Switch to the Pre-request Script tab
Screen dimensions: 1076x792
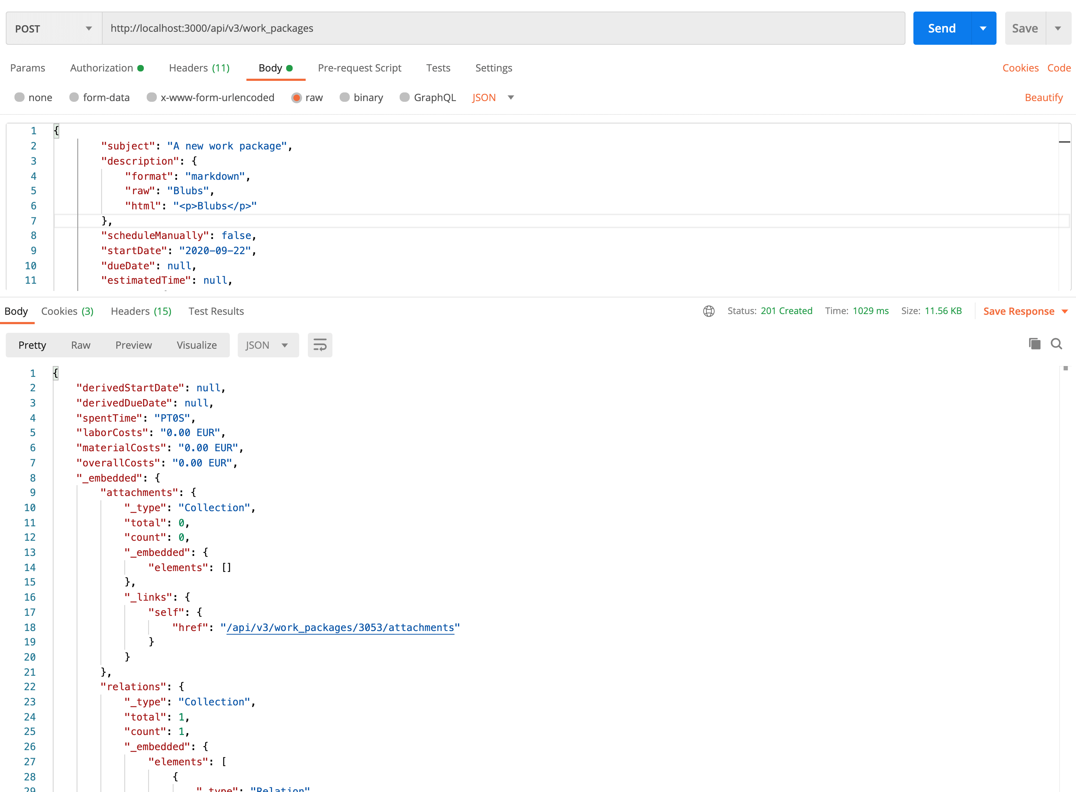[359, 68]
